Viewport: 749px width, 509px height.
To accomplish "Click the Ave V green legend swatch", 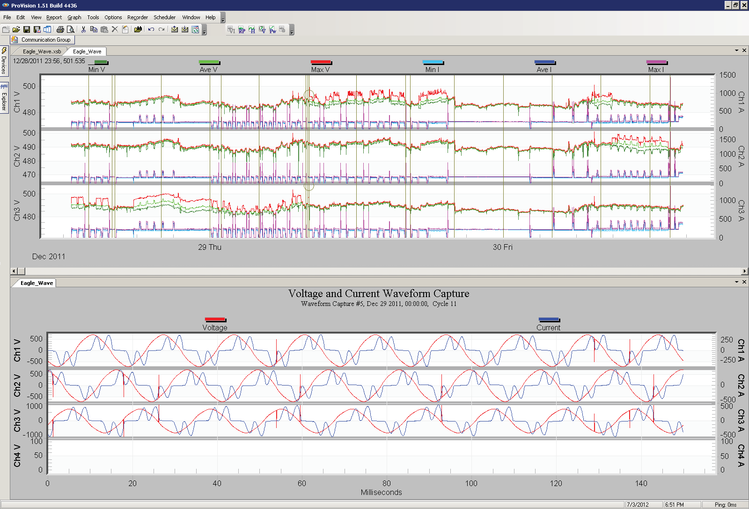I will click(x=209, y=62).
